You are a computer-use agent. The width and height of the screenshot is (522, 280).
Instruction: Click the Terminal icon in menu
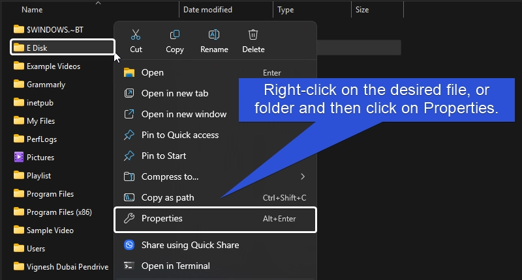[x=129, y=266]
